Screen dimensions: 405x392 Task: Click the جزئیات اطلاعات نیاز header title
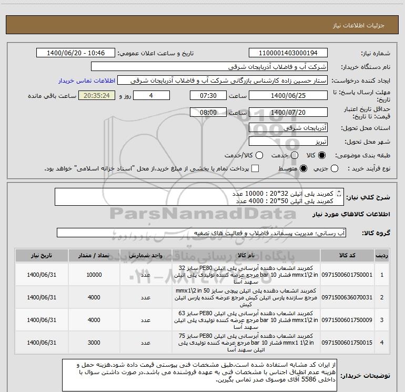[x=359, y=25]
